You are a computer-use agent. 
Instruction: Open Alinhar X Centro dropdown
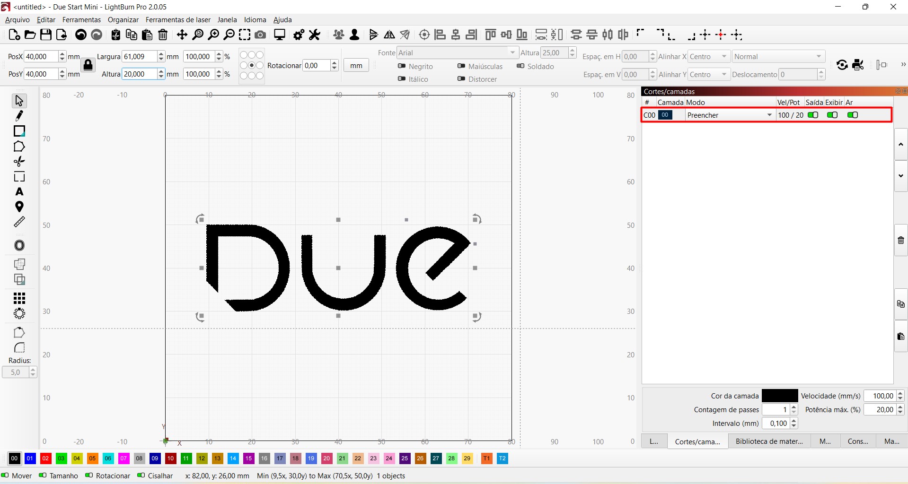(x=709, y=56)
